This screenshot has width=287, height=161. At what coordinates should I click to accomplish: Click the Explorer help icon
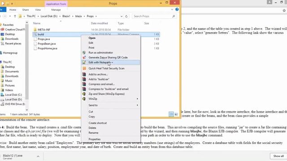click(177, 9)
